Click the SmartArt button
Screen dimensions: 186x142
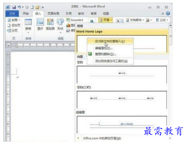pyautogui.click(x=75, y=20)
